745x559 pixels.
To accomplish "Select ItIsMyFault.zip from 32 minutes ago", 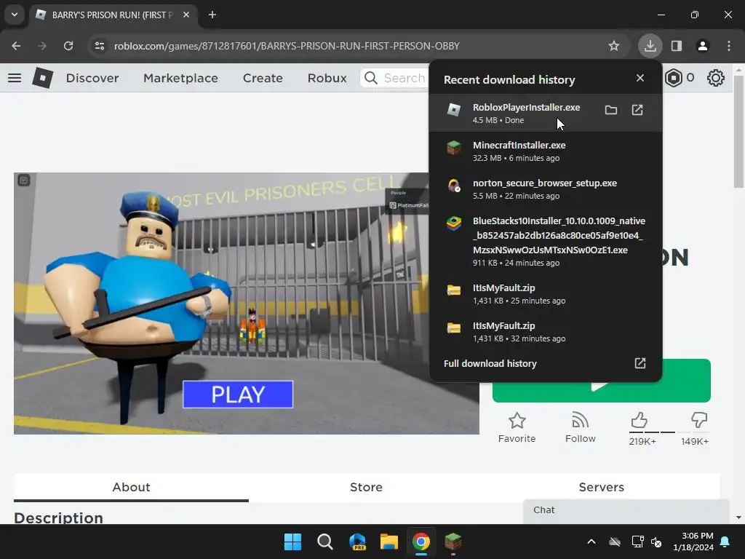I will [x=545, y=332].
